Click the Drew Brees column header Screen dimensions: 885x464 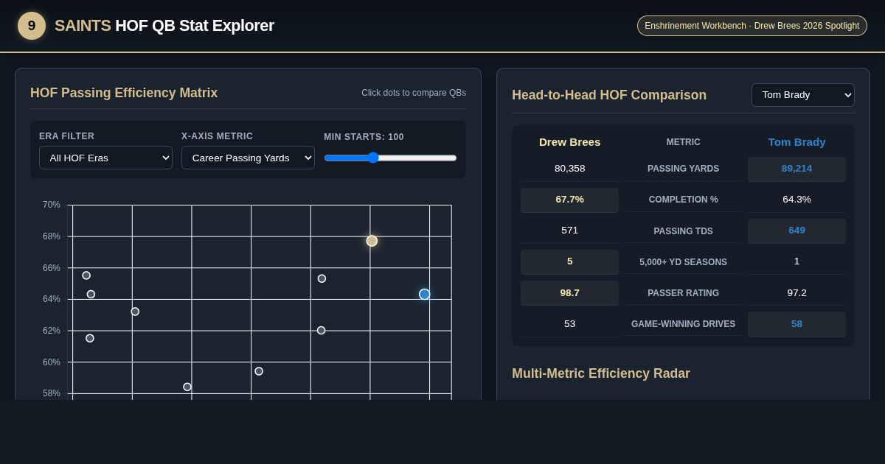[569, 142]
